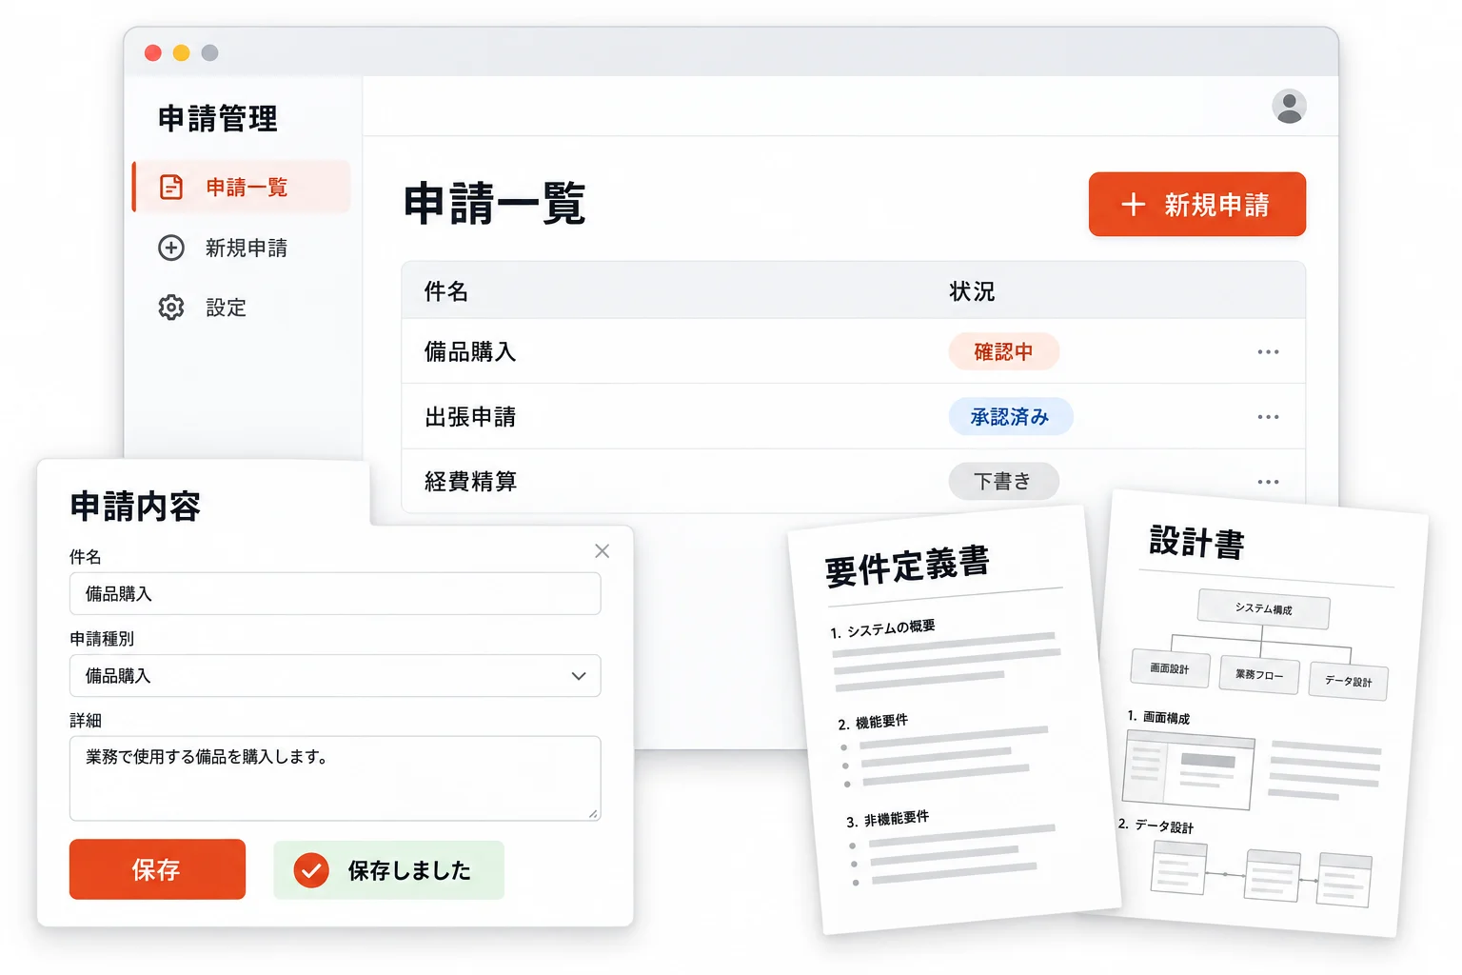Click the 申請管理 app title
The image size is (1462, 975).
click(218, 118)
